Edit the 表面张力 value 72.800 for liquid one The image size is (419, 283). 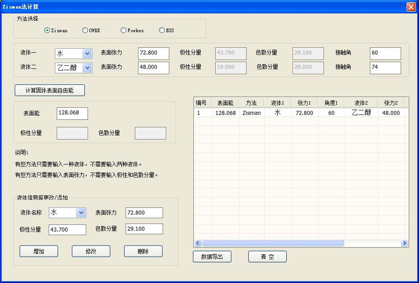click(x=153, y=53)
